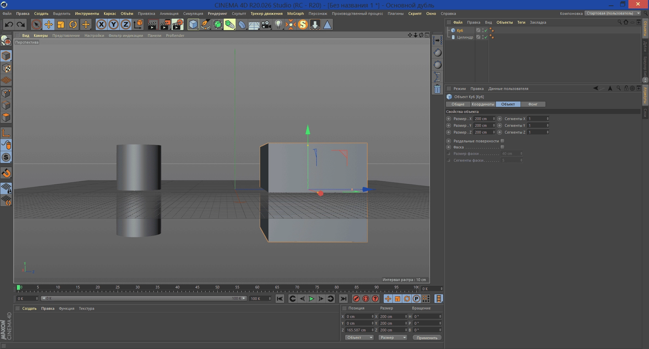Select the Texture mode icon
The height and width of the screenshot is (349, 649).
click(x=6, y=68)
